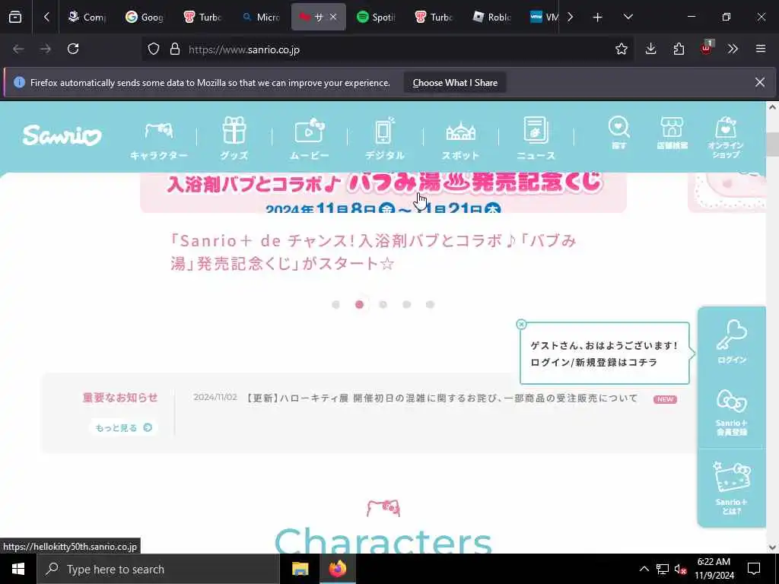Select the fourth carousel dot
The image size is (779, 584).
click(406, 304)
